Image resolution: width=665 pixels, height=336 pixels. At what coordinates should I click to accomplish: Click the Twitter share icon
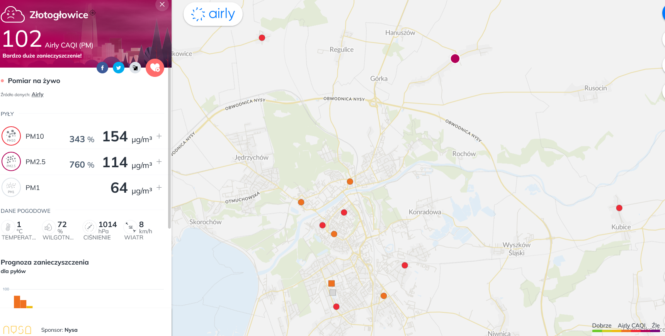[x=119, y=68]
